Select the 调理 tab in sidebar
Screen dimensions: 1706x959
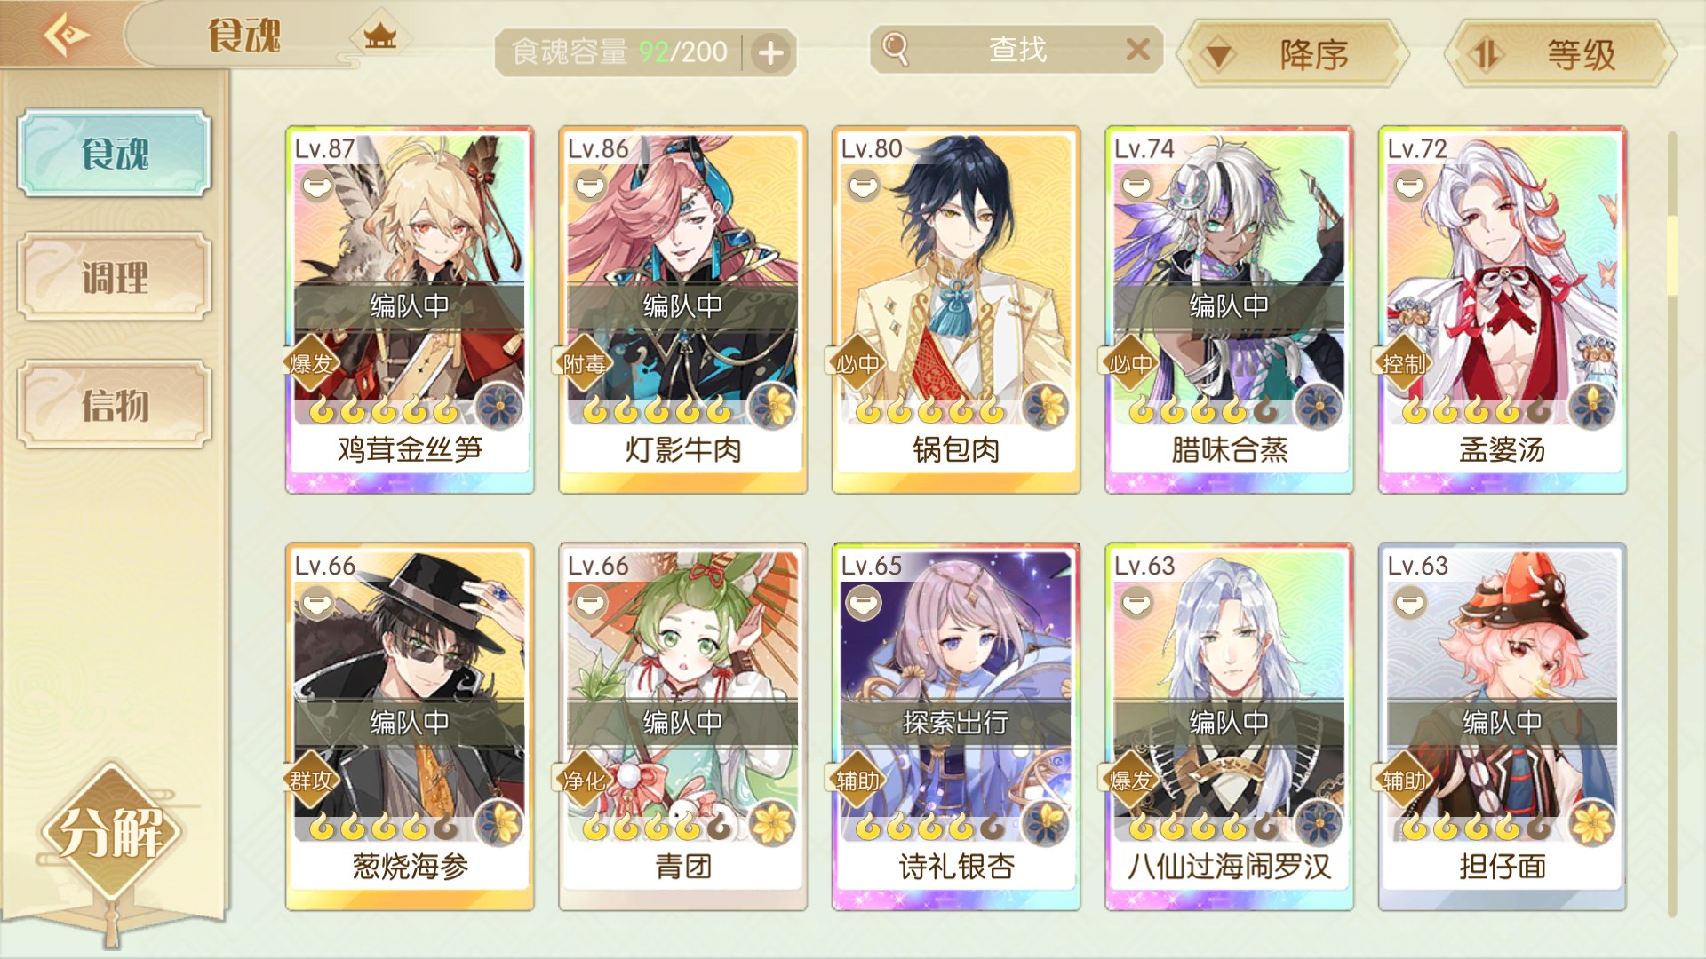115,277
